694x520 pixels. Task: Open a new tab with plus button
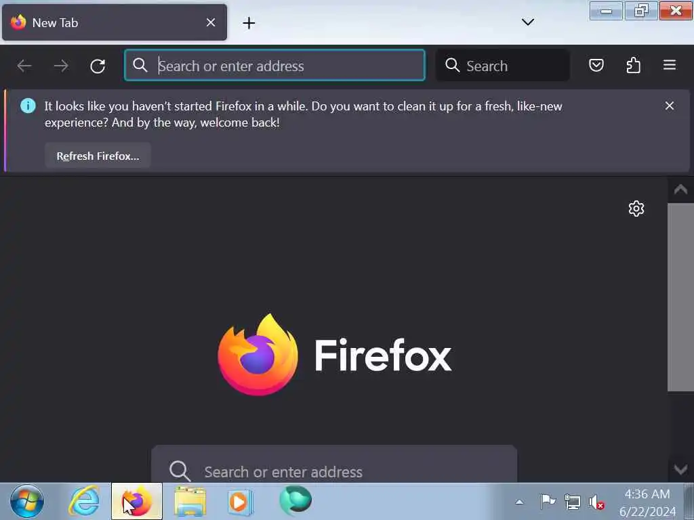click(x=249, y=23)
